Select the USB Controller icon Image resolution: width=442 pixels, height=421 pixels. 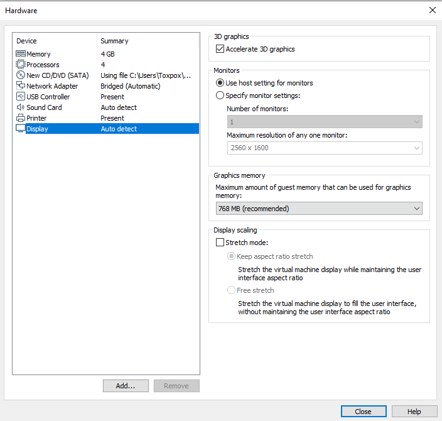click(x=21, y=97)
